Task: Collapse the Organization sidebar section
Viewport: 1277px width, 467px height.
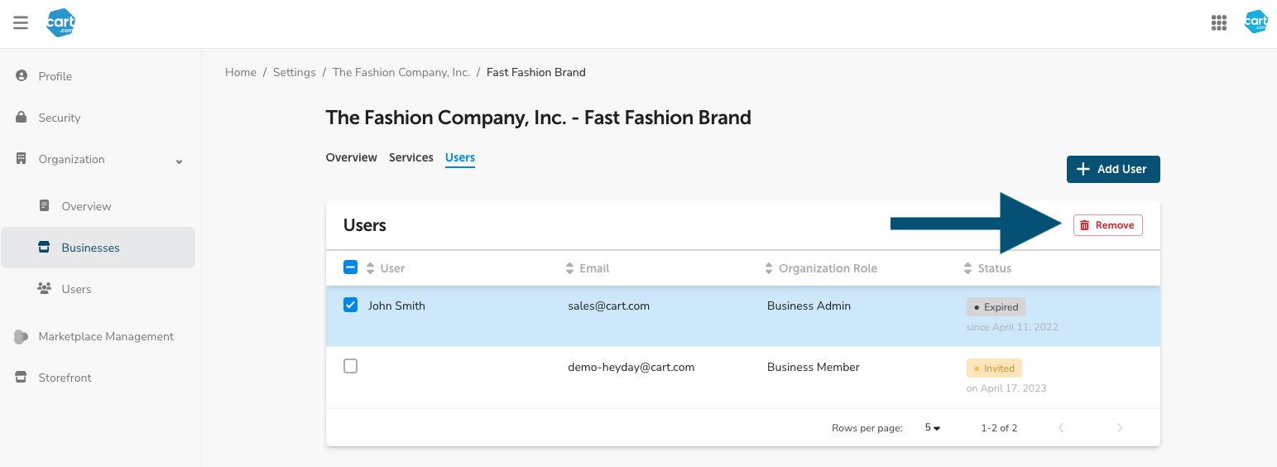Action: click(x=179, y=161)
